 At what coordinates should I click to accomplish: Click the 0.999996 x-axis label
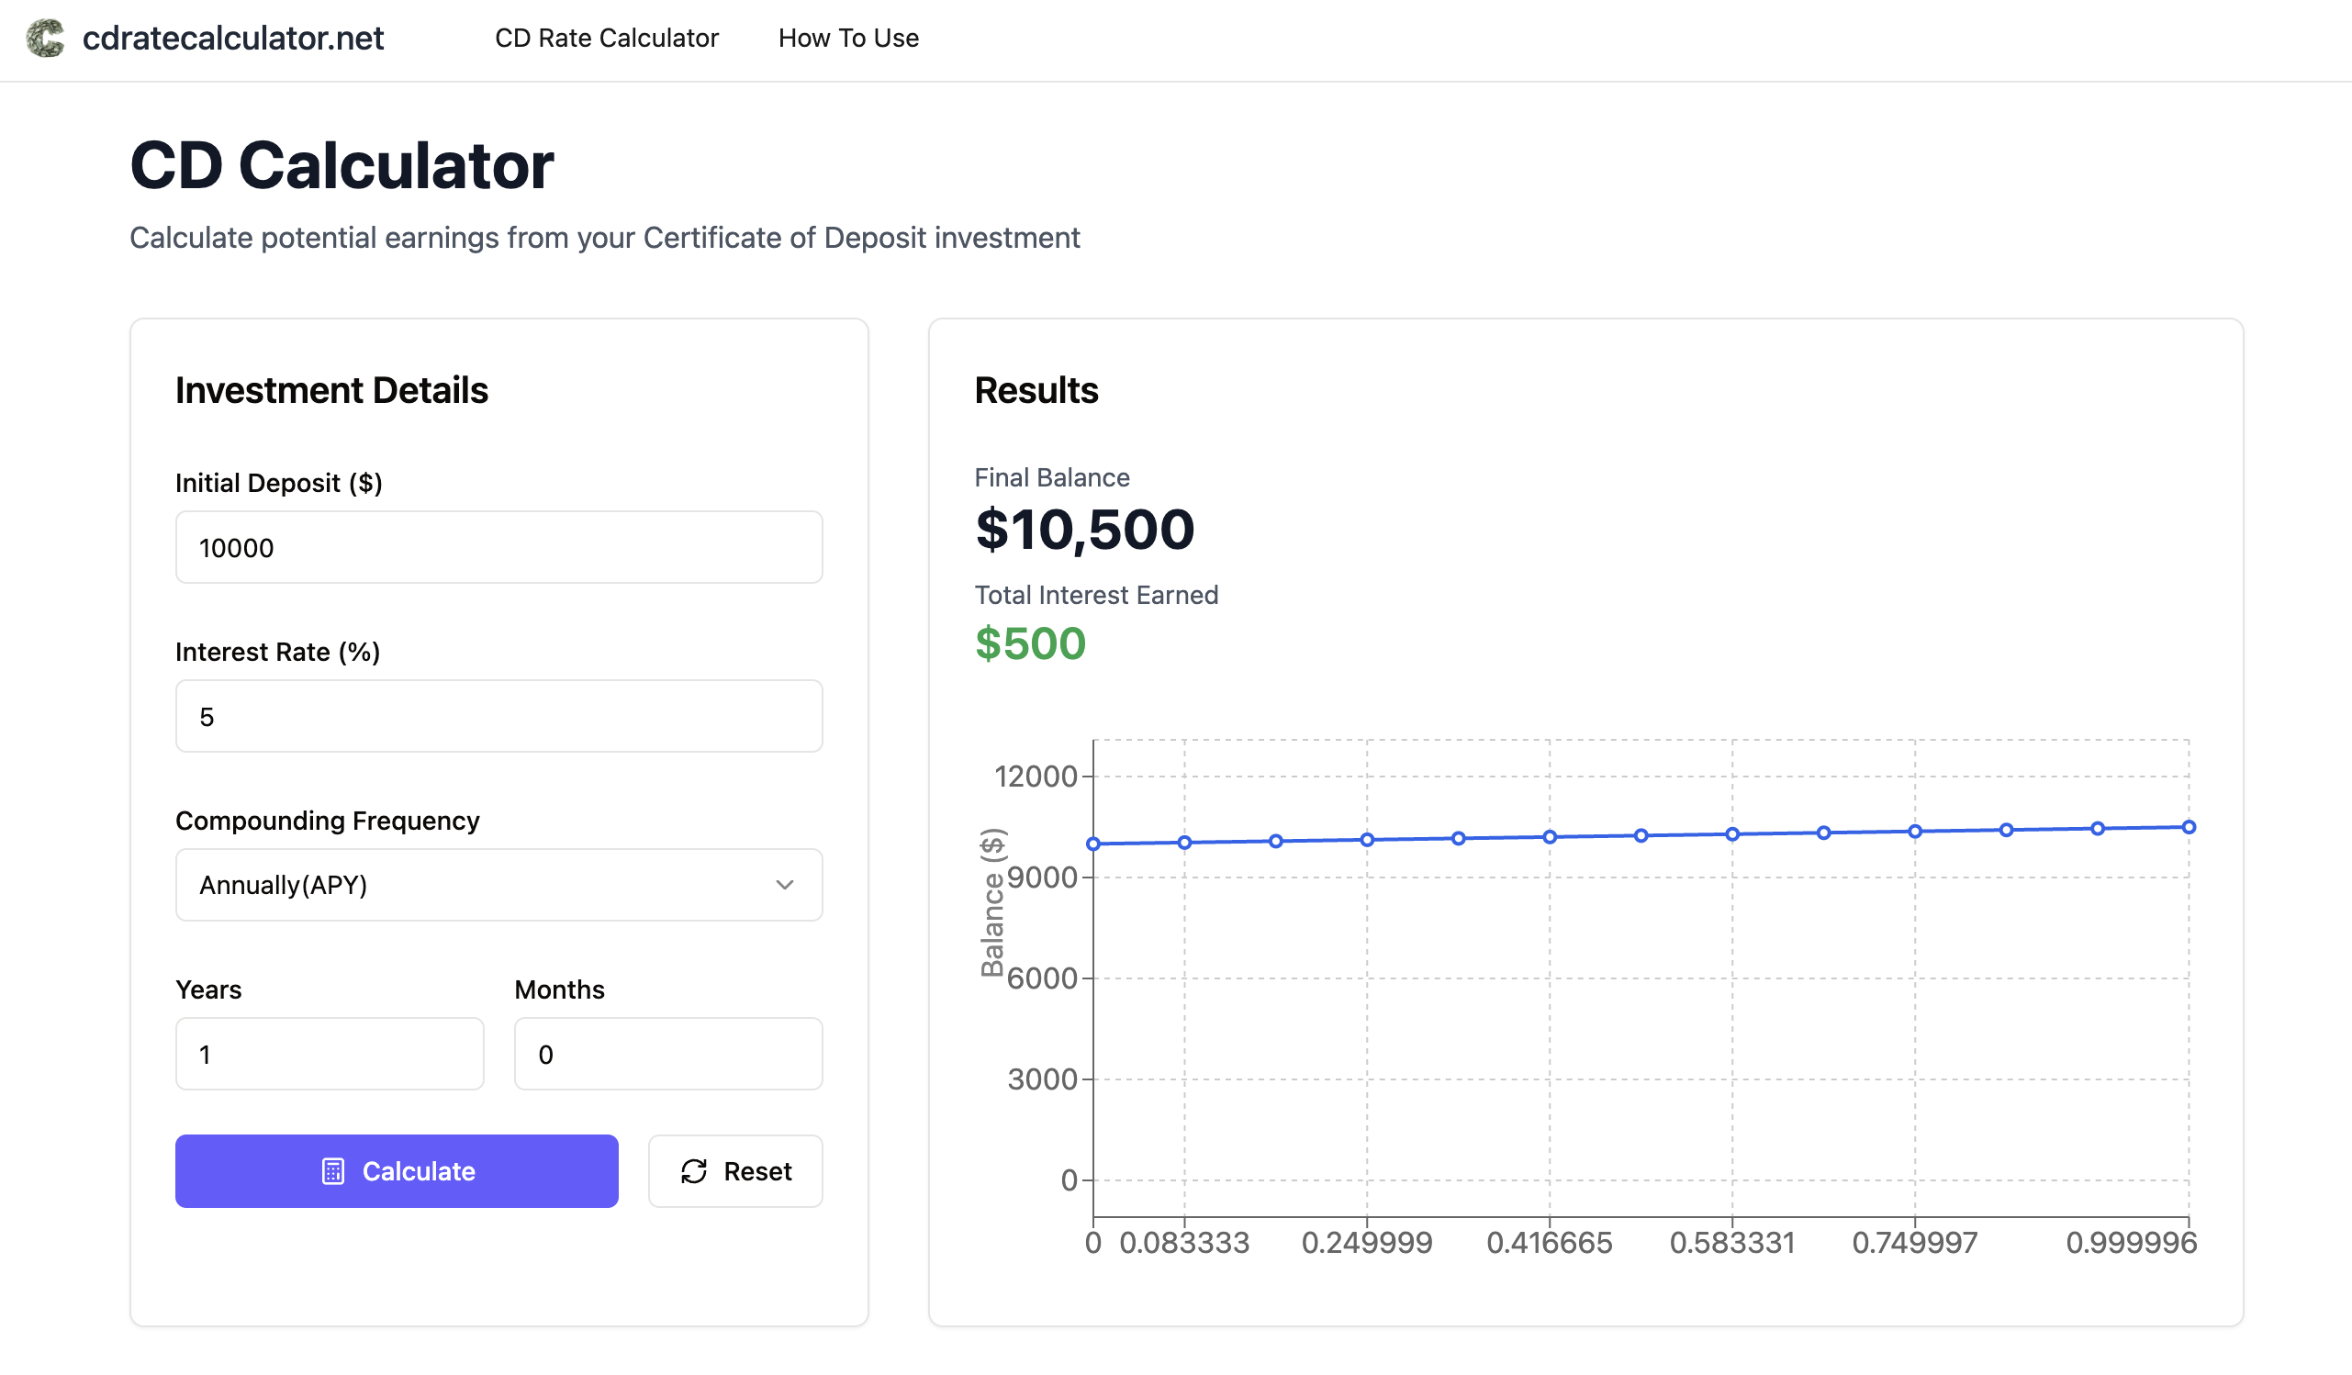2132,1245
